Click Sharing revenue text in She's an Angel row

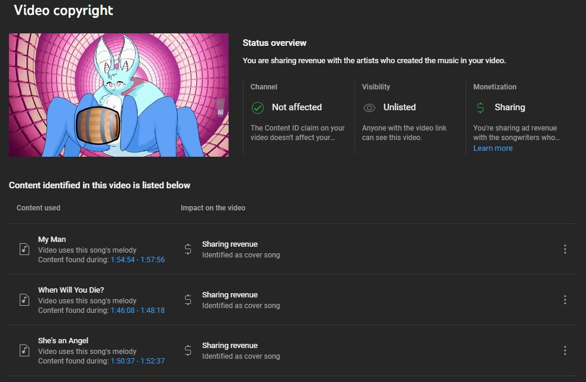click(x=230, y=346)
